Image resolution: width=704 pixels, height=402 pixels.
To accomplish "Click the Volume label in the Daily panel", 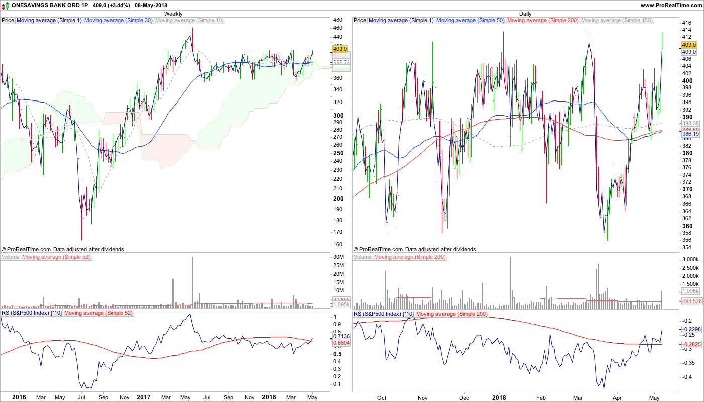I will pyautogui.click(x=363, y=257).
